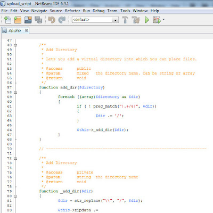Image resolution: width=213 pixels, height=213 pixels.
Task: Collapse the add_dir function fold at line 58
Action: click(x=15, y=92)
